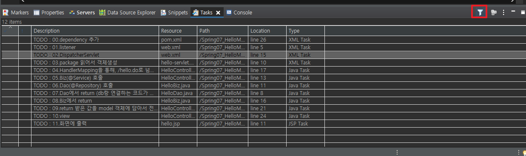Click the hello.jsp resource cell
This screenshot has width=526, height=156.
tap(178, 123)
